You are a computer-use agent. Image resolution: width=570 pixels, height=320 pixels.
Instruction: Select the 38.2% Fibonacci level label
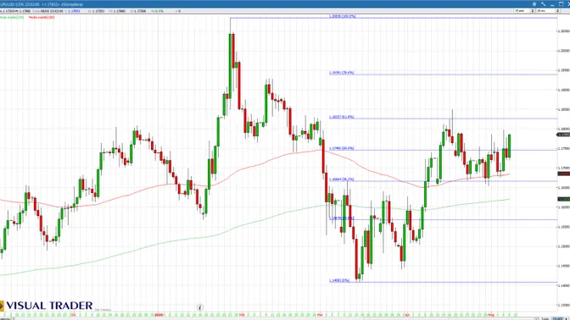pos(341,179)
